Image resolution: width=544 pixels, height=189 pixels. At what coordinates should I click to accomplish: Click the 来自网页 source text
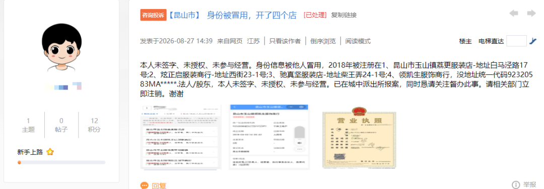(230, 41)
